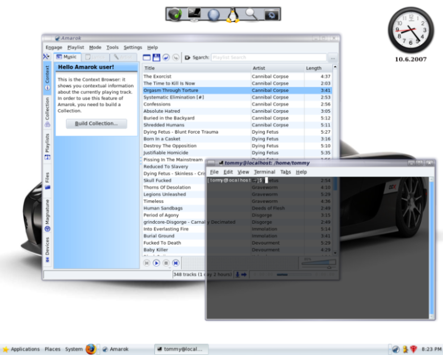Open the Playlists sidebar tab
443x355 pixels.
(x=47, y=146)
